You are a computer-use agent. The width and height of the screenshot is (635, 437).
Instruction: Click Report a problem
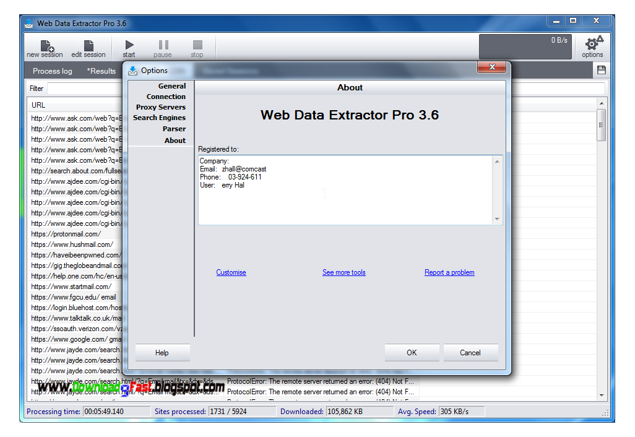[x=449, y=272]
